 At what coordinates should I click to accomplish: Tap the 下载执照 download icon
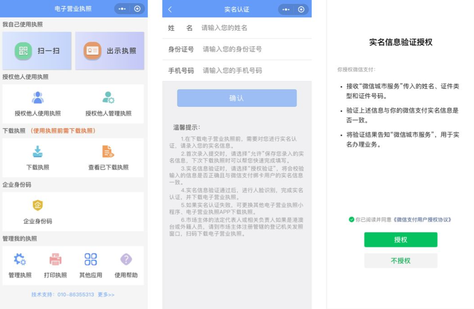(x=38, y=151)
